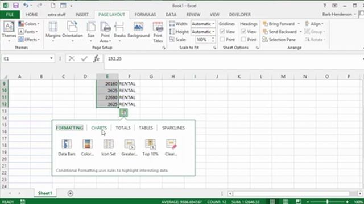Open the Themes gallery button
364x204 pixels.
[x=9, y=32]
